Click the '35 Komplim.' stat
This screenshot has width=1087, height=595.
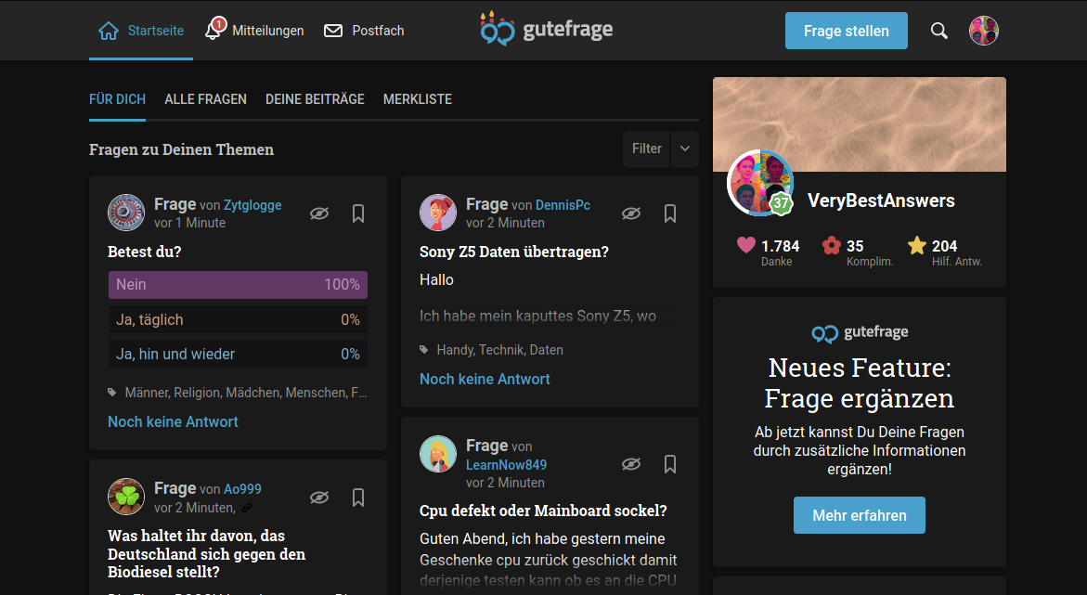[x=859, y=252]
